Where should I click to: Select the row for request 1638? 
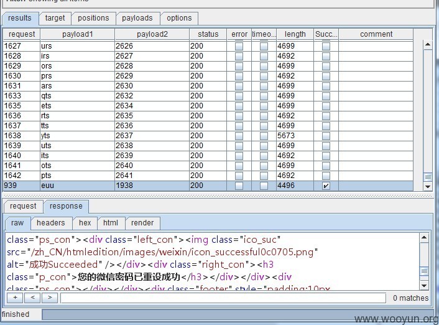(208, 136)
